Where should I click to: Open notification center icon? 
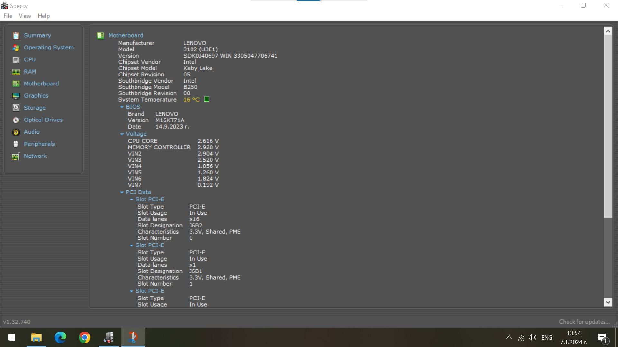(x=603, y=338)
